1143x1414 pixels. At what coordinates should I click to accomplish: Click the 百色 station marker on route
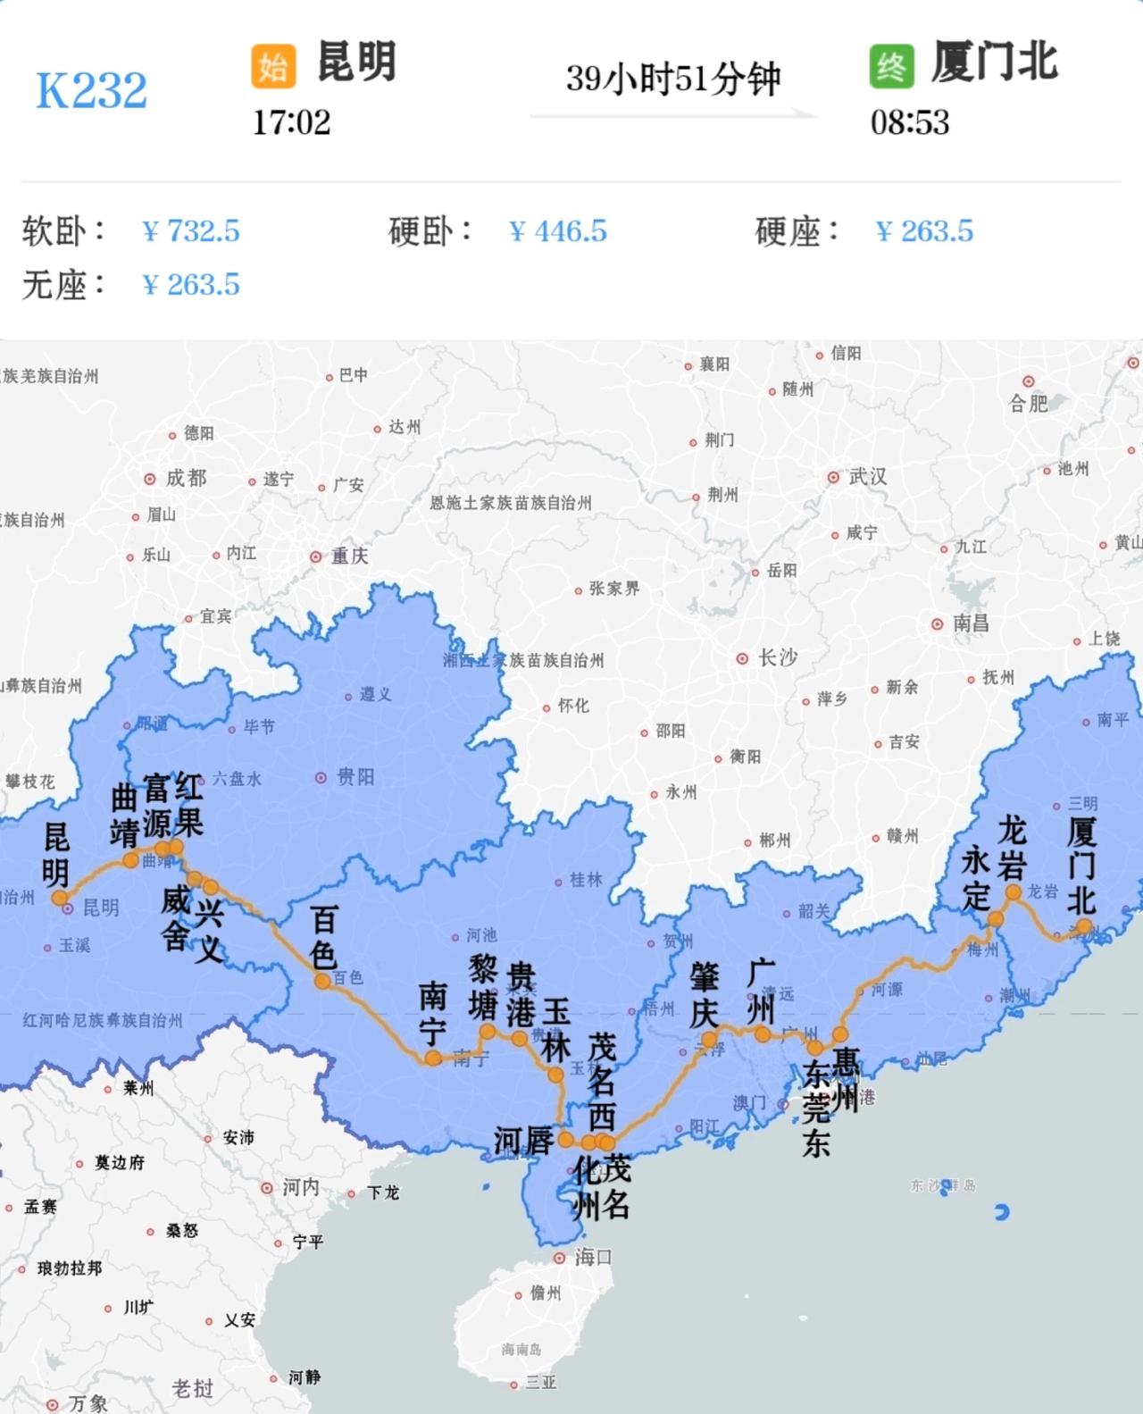(321, 981)
